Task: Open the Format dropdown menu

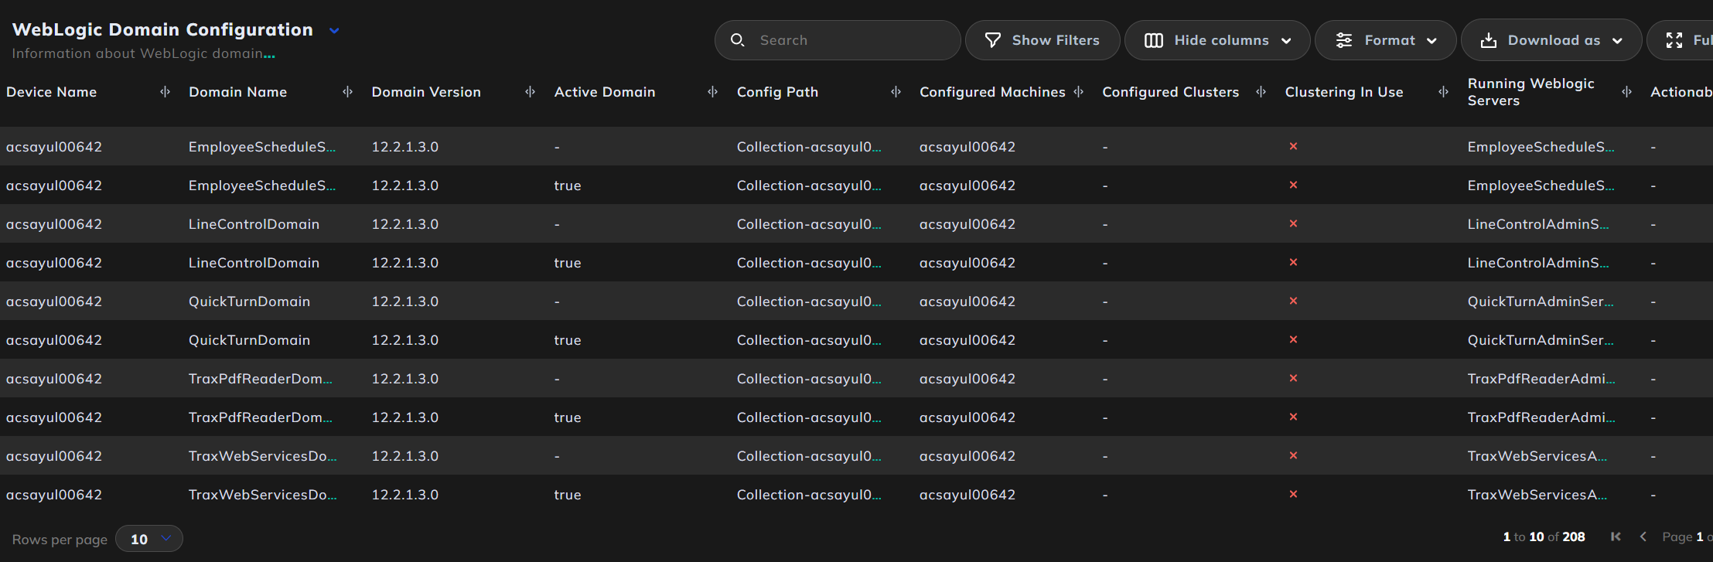Action: point(1431,41)
